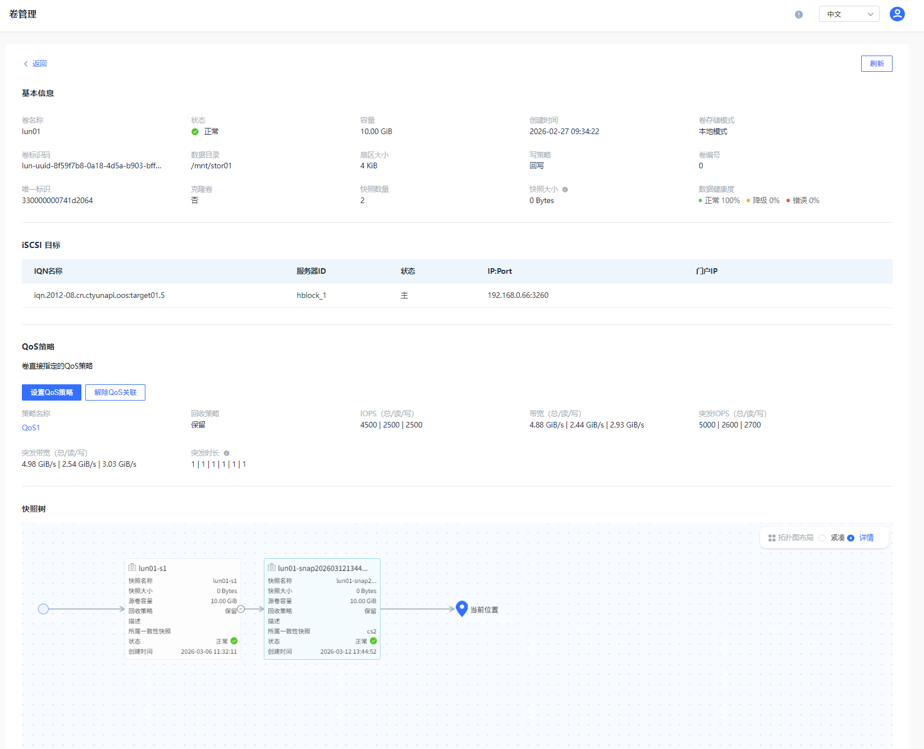The width and height of the screenshot is (924, 749).
Task: Click the camera icon on lun01-snap2026 node
Action: pyautogui.click(x=272, y=568)
